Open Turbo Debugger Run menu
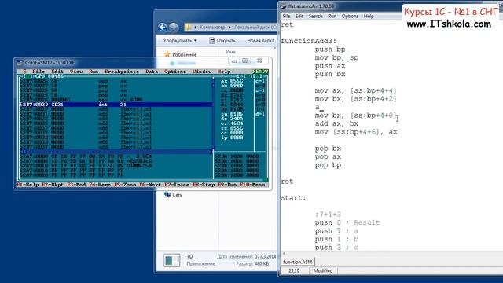 coord(94,72)
